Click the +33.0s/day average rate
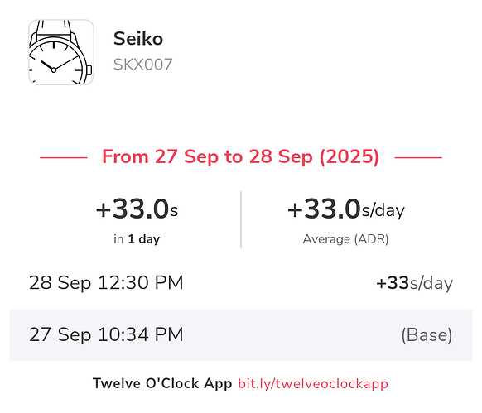Image resolution: width=482 pixels, height=413 pixels. coord(346,209)
